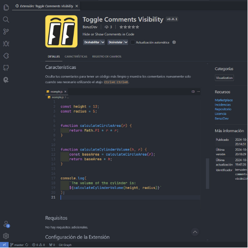The image size is (248, 248).
Task: Expand the Desinstalar dropdown arrow
Action: pos(126,42)
